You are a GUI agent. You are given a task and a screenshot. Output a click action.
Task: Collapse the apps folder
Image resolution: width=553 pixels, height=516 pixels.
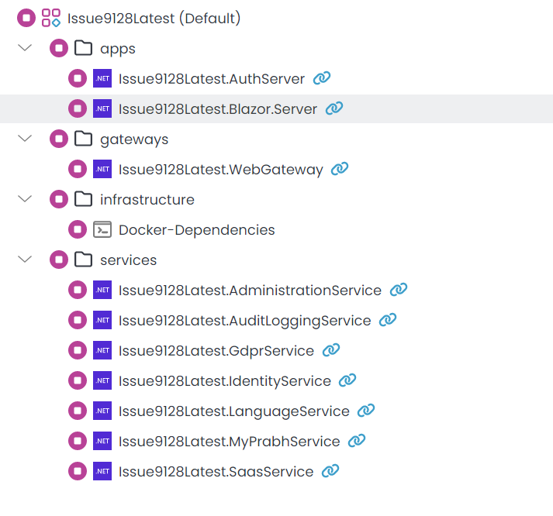point(26,48)
